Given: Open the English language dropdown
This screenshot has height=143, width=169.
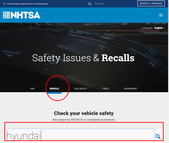Looking at the screenshot, I should tap(159, 28).
